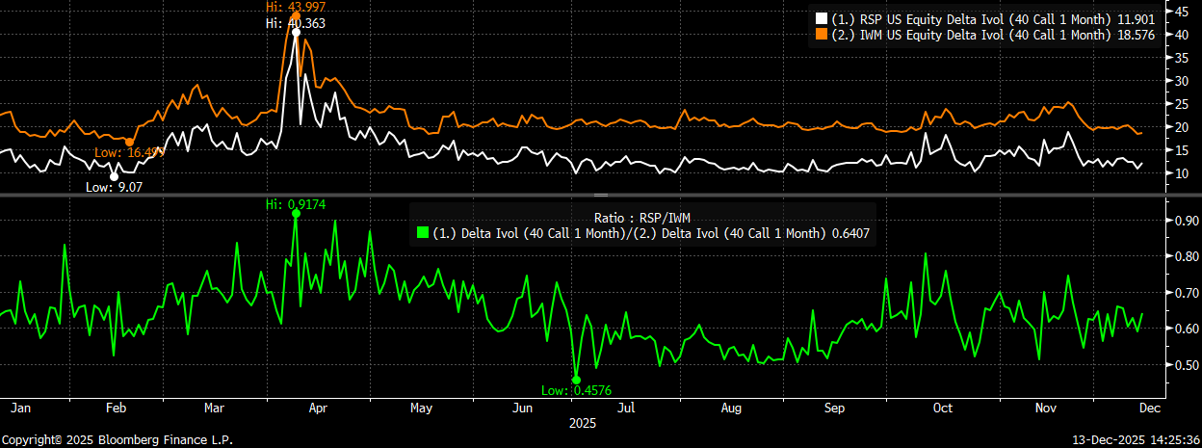The image size is (1202, 448).
Task: Click the 'Feb' x-axis label
Action: (114, 408)
